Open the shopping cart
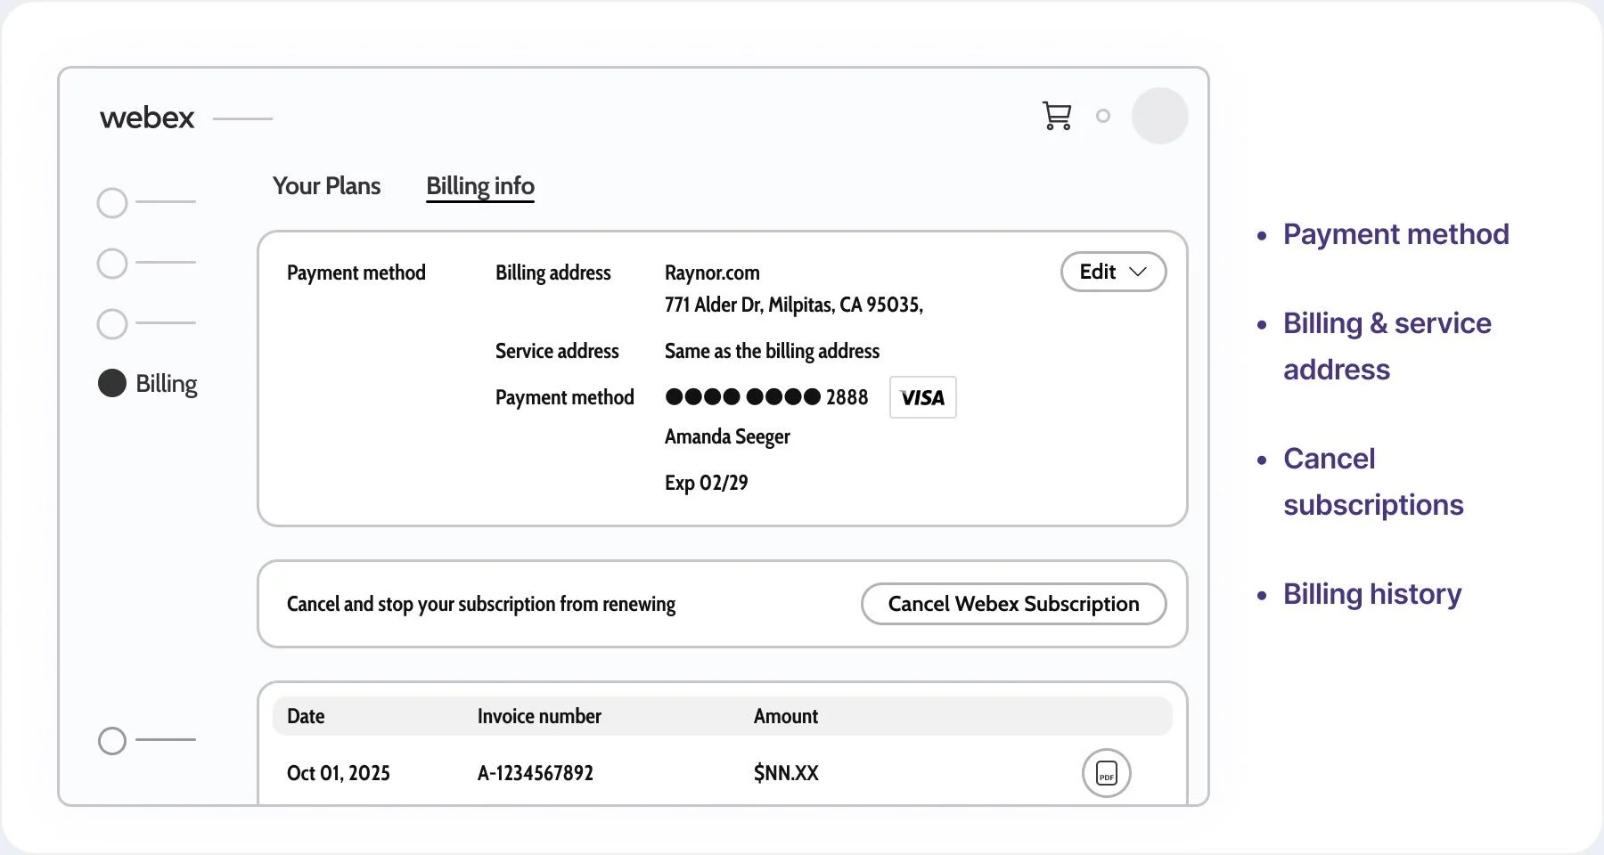 [1057, 116]
